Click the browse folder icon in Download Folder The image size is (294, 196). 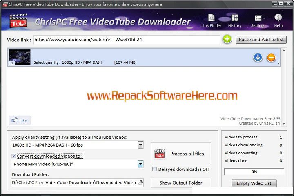click(x=140, y=183)
